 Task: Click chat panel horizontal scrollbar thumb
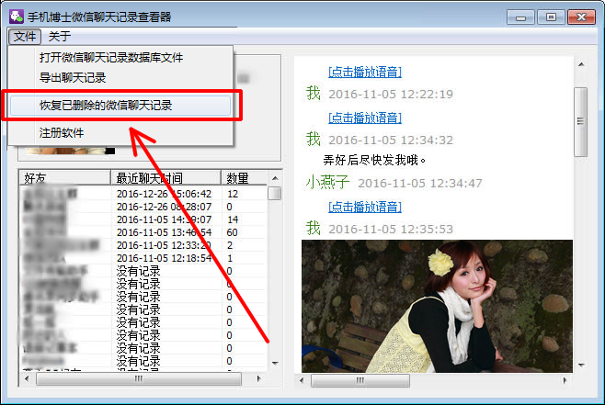(360, 381)
